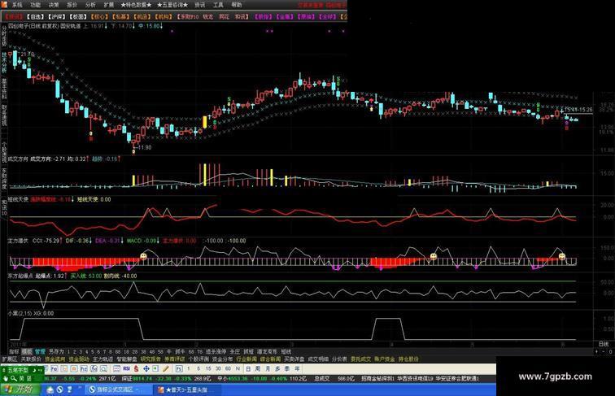Viewport: 615px width, 396px height.
Task: Click the Sogou browser quick launch icon
Action: point(60,389)
